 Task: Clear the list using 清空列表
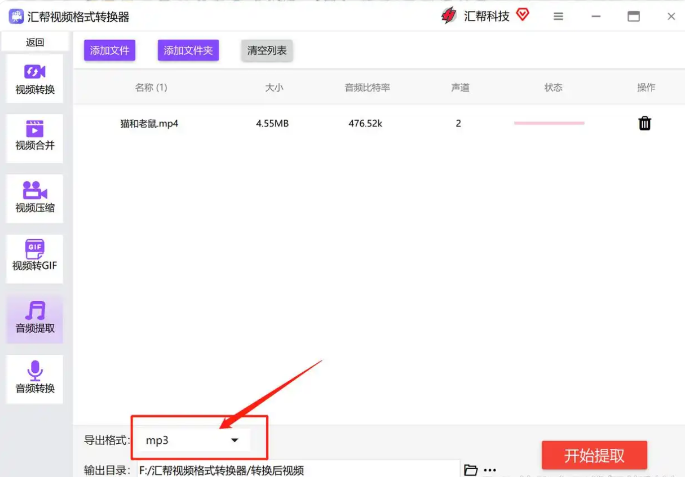pos(267,50)
